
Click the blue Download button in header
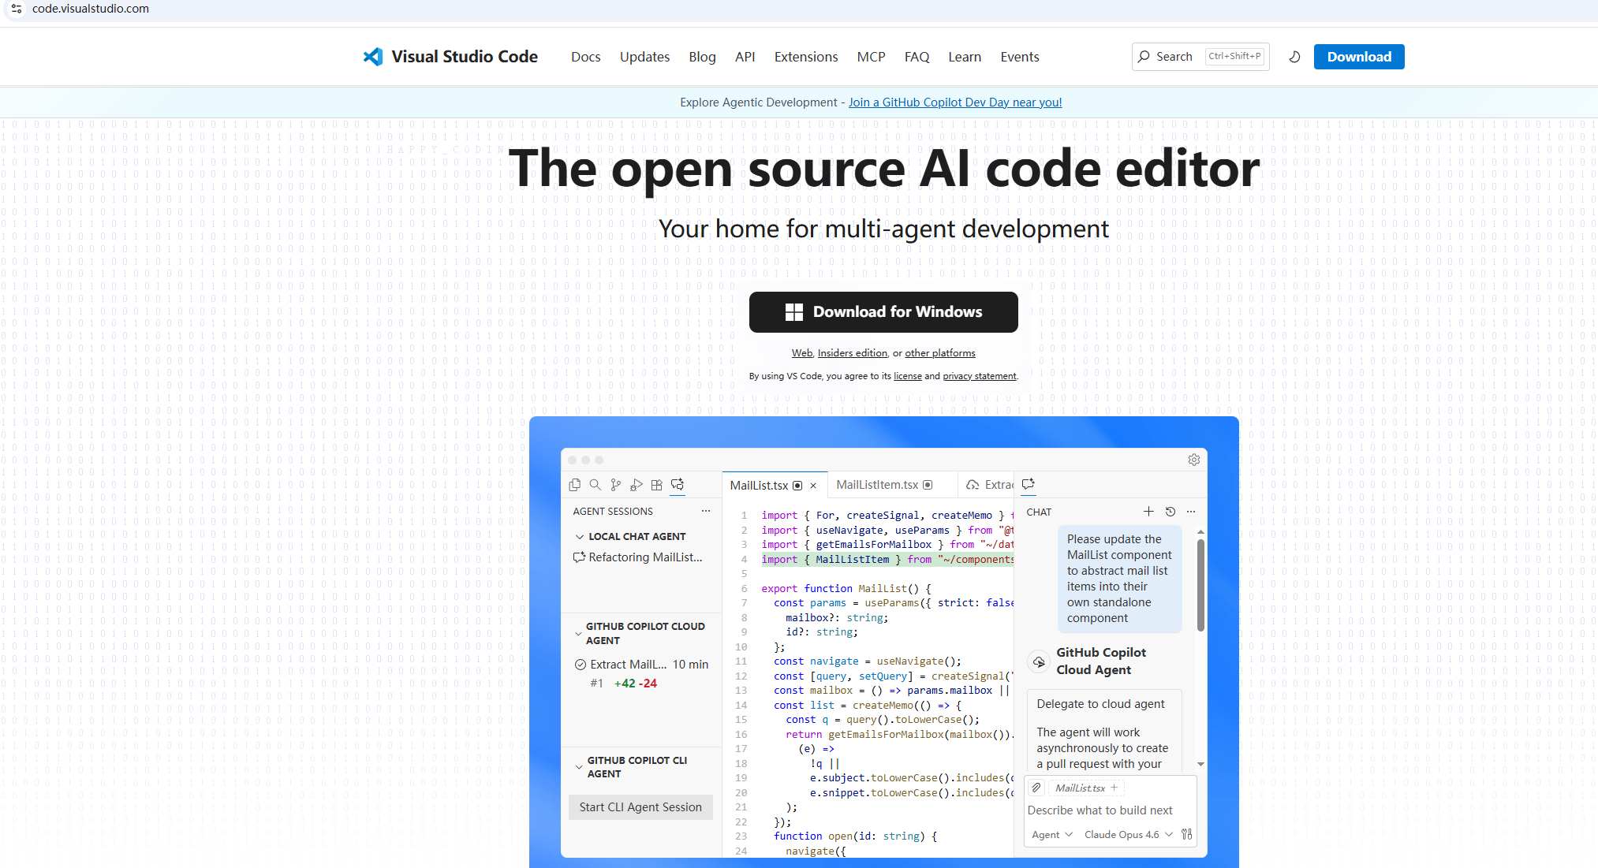click(1359, 57)
